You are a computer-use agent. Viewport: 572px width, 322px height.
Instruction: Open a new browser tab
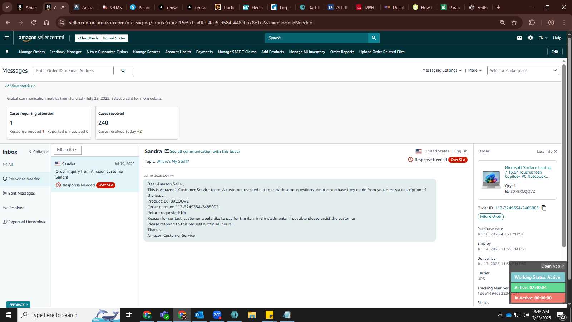[499, 7]
